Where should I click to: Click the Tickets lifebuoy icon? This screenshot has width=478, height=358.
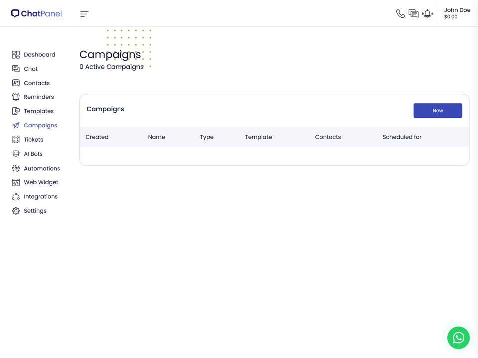coord(16,139)
